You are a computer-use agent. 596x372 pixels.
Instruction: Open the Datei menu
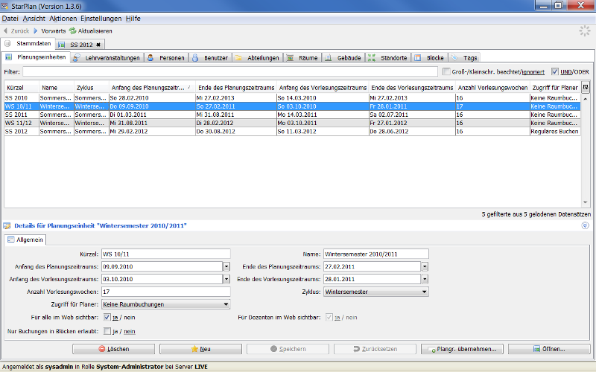point(10,18)
